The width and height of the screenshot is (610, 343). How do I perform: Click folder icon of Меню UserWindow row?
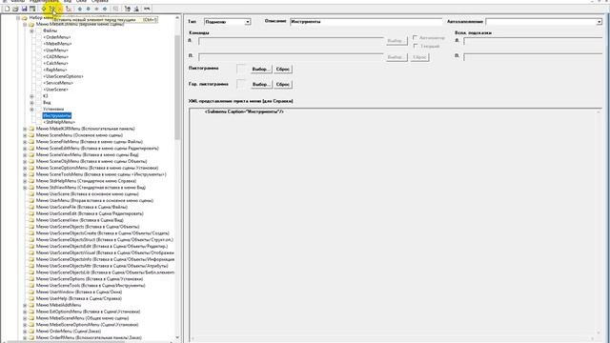(x=31, y=293)
